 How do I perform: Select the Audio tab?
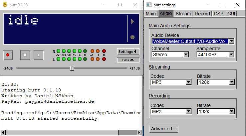click(x=166, y=14)
